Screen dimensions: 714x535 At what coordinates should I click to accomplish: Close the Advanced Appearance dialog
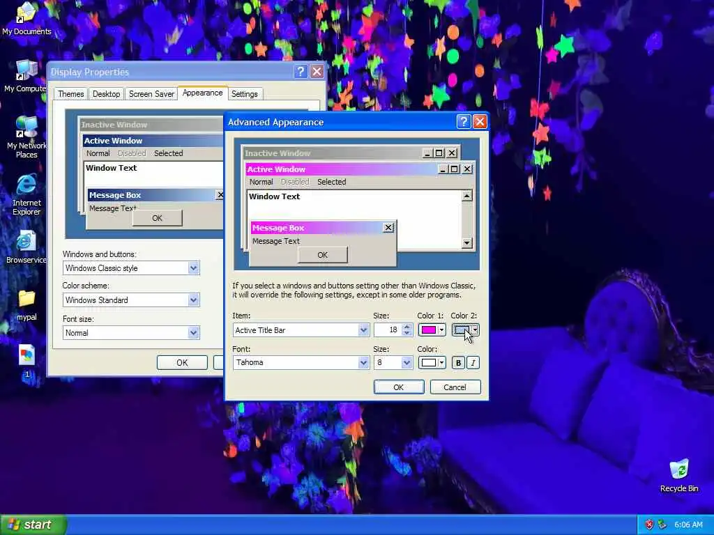(480, 121)
